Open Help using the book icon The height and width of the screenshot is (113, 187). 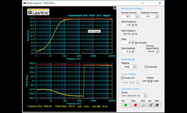click(x=158, y=105)
